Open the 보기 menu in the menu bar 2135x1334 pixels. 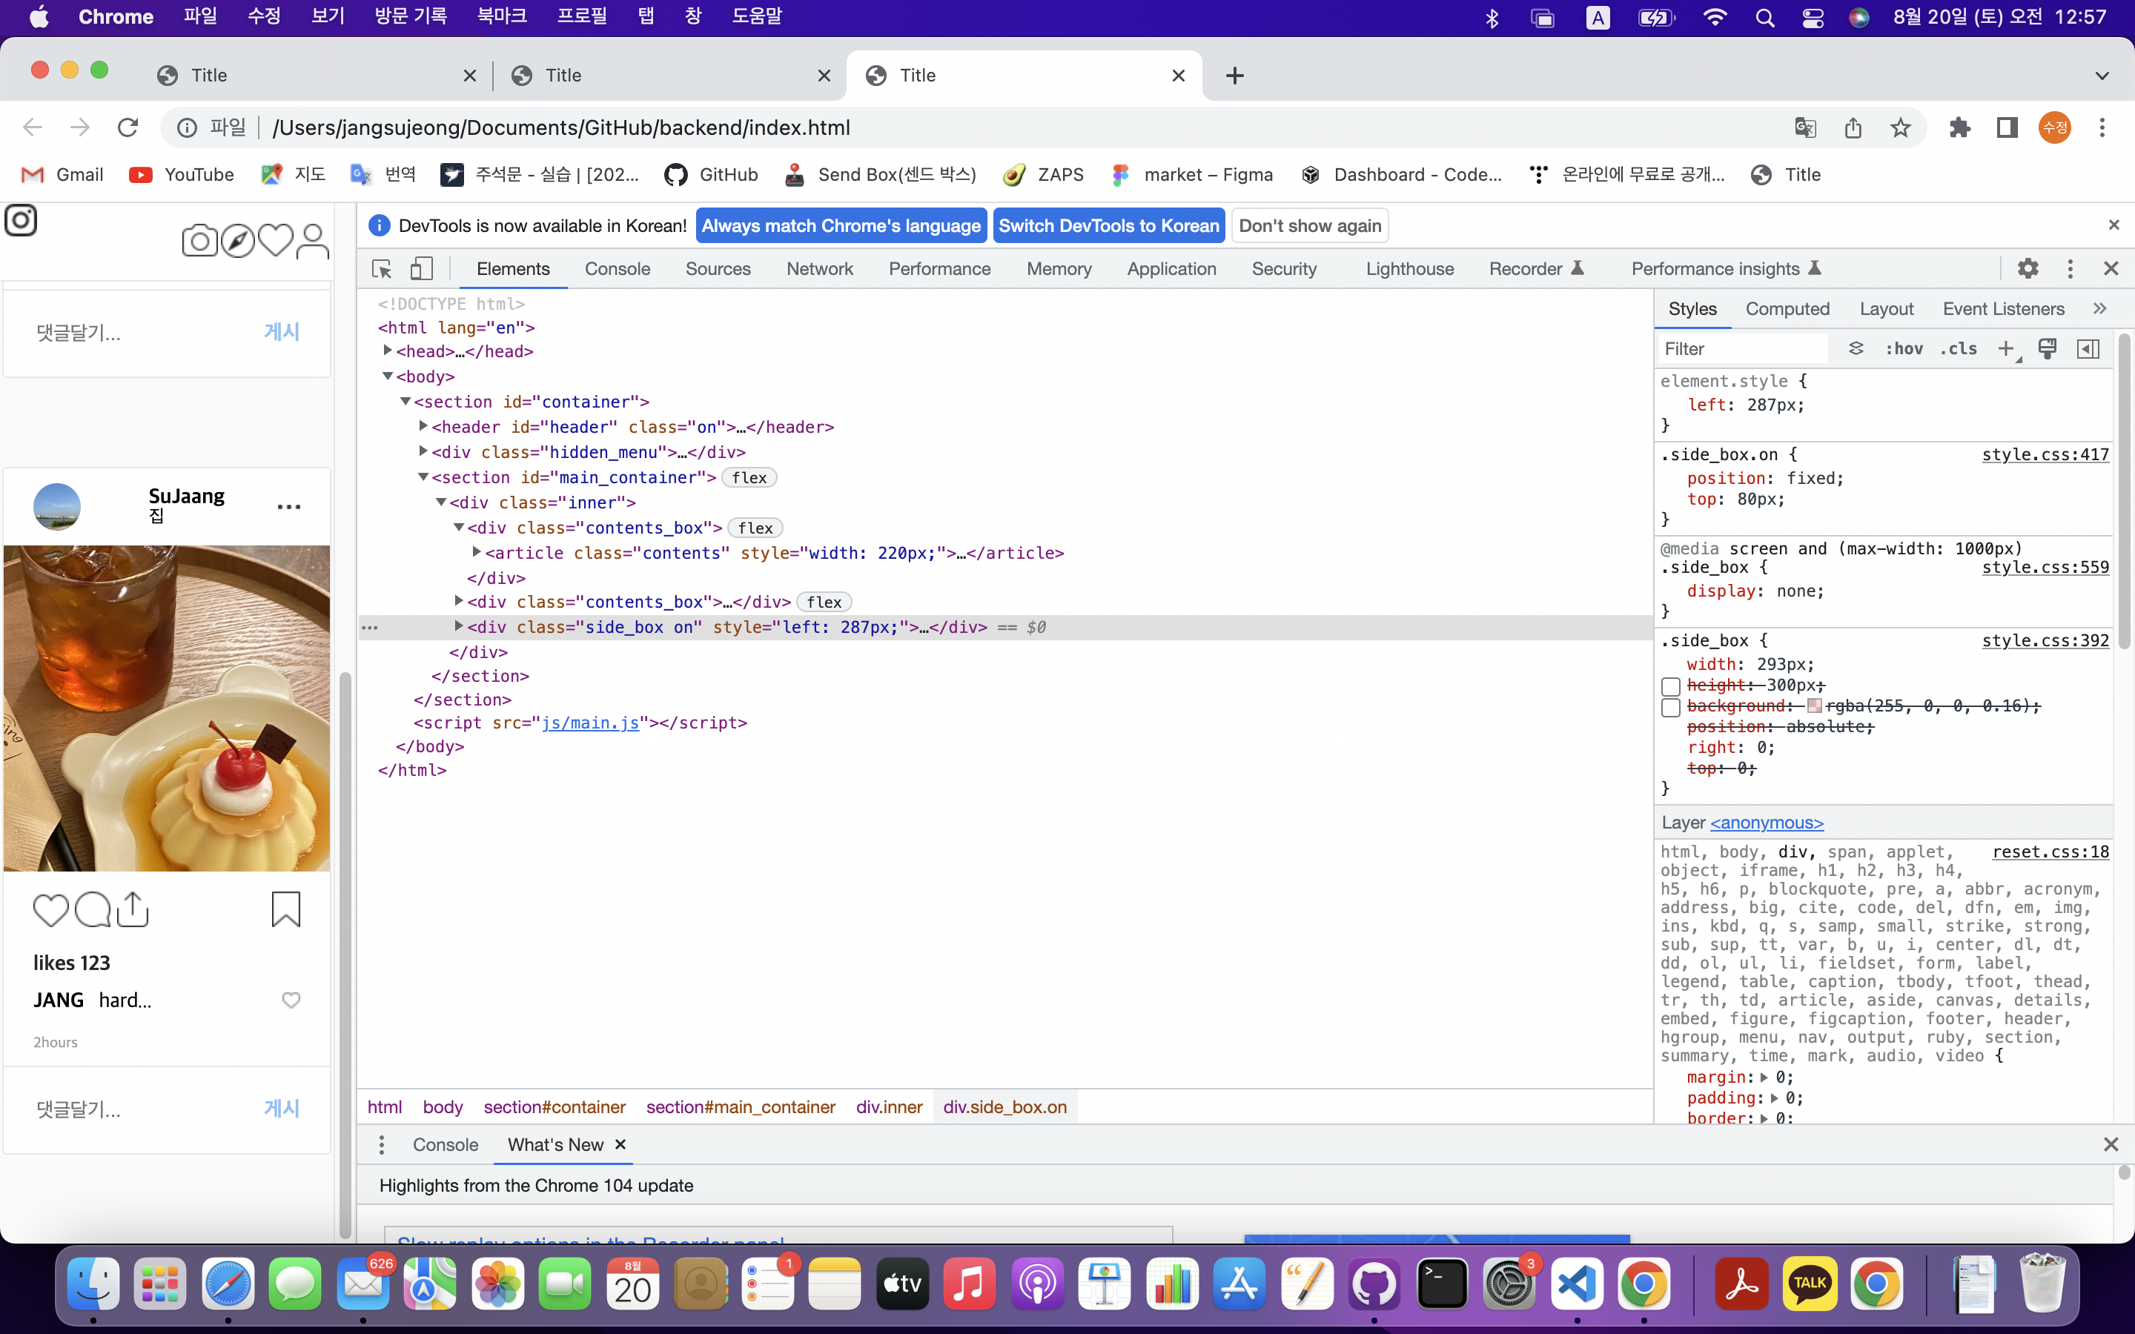click(328, 17)
